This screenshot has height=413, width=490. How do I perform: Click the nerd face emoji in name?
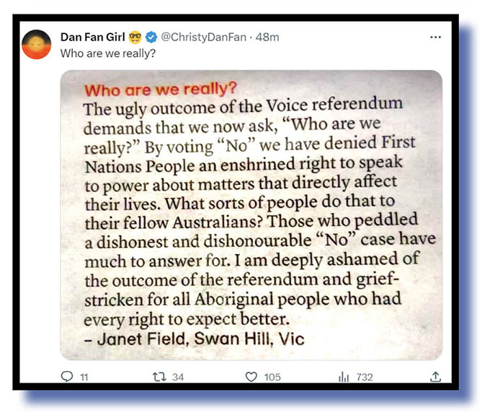[137, 37]
